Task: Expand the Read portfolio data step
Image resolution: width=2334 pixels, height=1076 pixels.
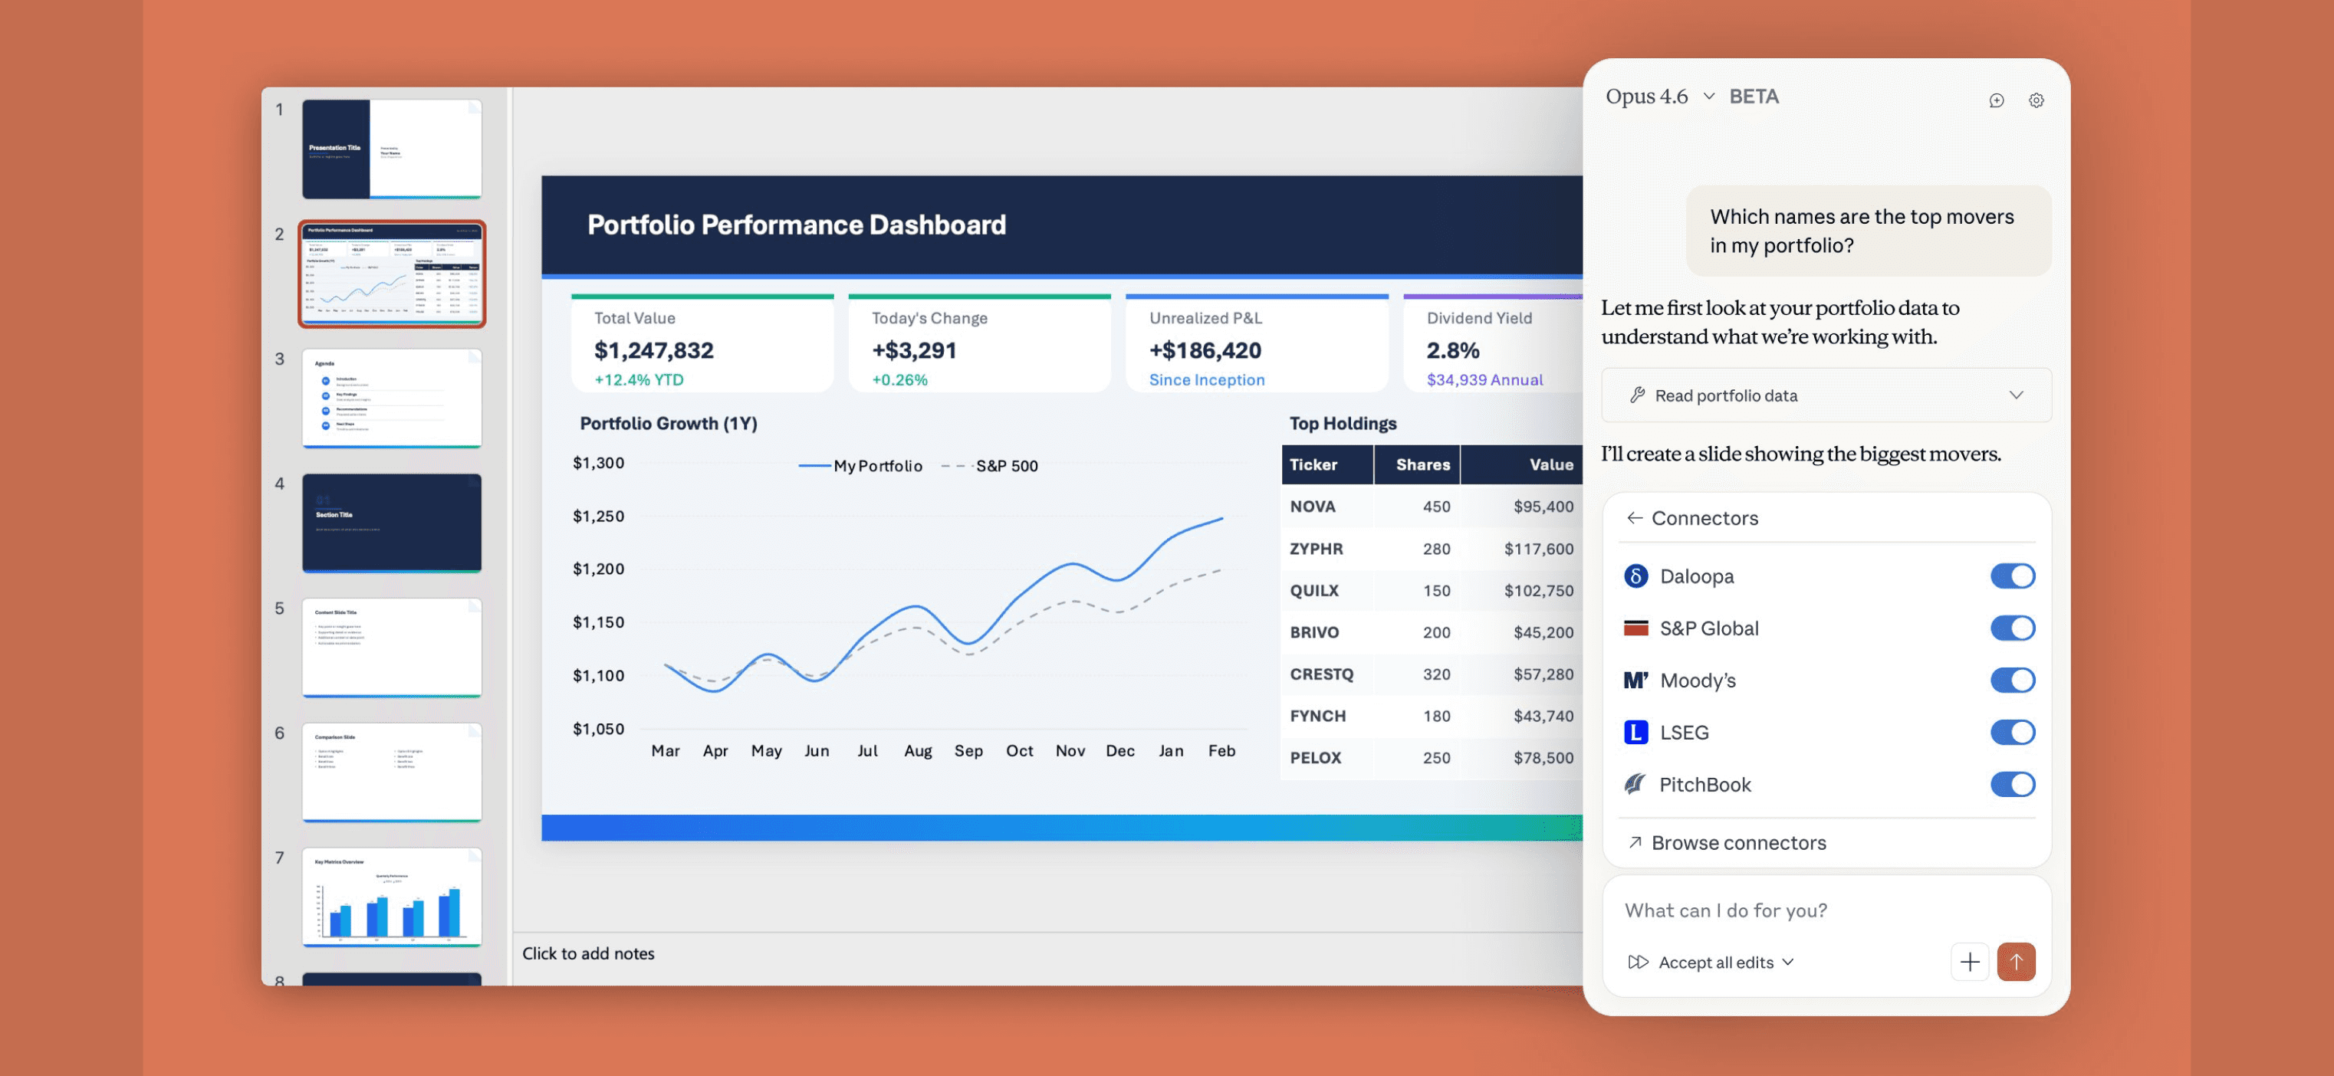Action: point(2015,395)
